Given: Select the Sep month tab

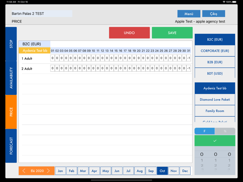Looking at the screenshot, I should 151,171.
